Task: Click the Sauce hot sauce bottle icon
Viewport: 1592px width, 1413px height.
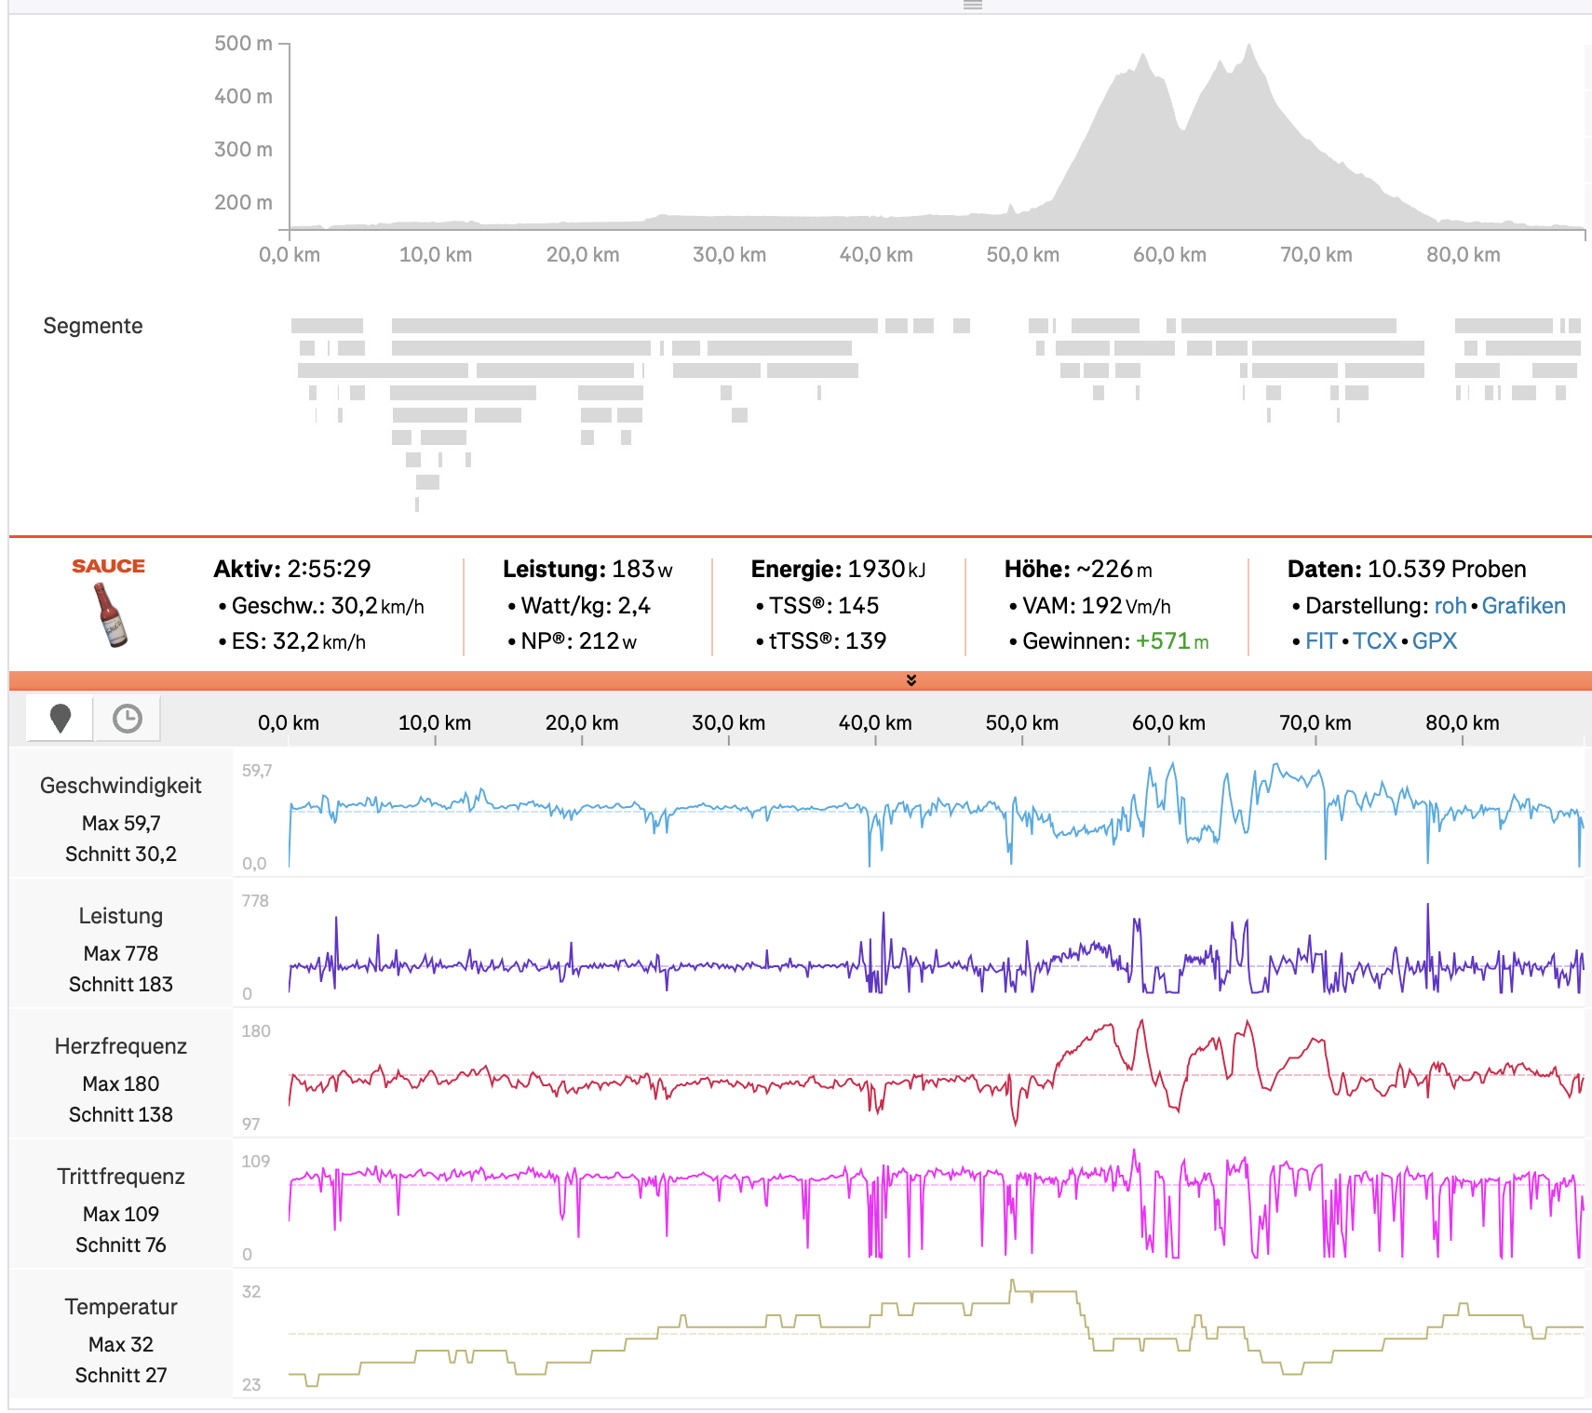Action: [x=111, y=614]
